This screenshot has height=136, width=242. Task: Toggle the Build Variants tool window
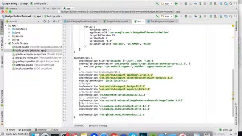point(2,98)
